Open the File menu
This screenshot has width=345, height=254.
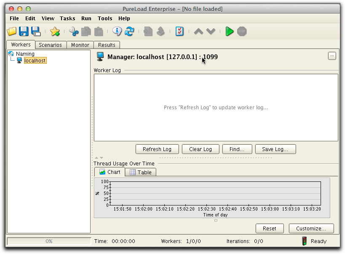(14, 19)
